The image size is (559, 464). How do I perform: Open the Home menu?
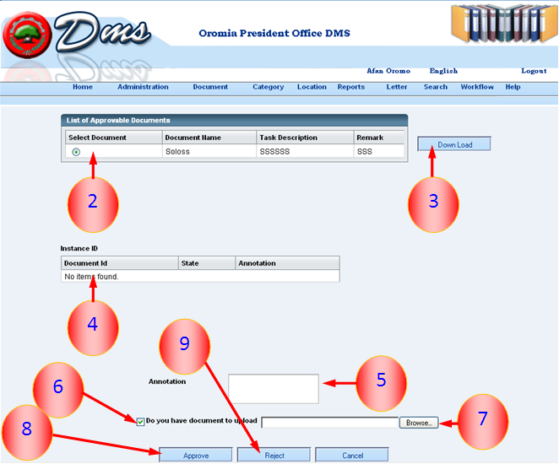[x=83, y=87]
